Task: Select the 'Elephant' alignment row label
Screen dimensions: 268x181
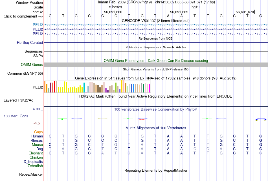Action: [x=36, y=153]
